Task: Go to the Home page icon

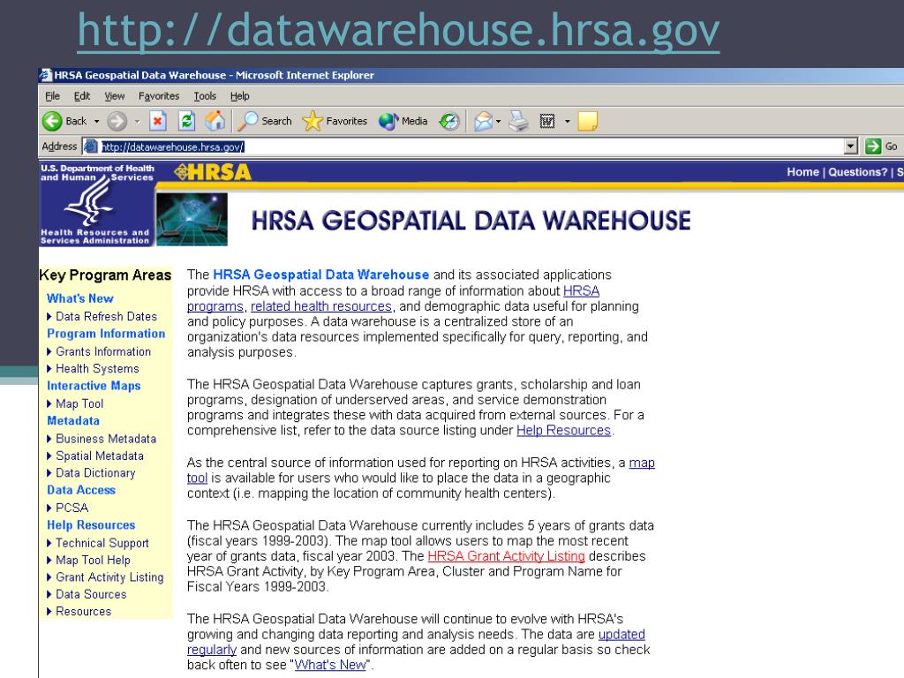Action: click(215, 121)
